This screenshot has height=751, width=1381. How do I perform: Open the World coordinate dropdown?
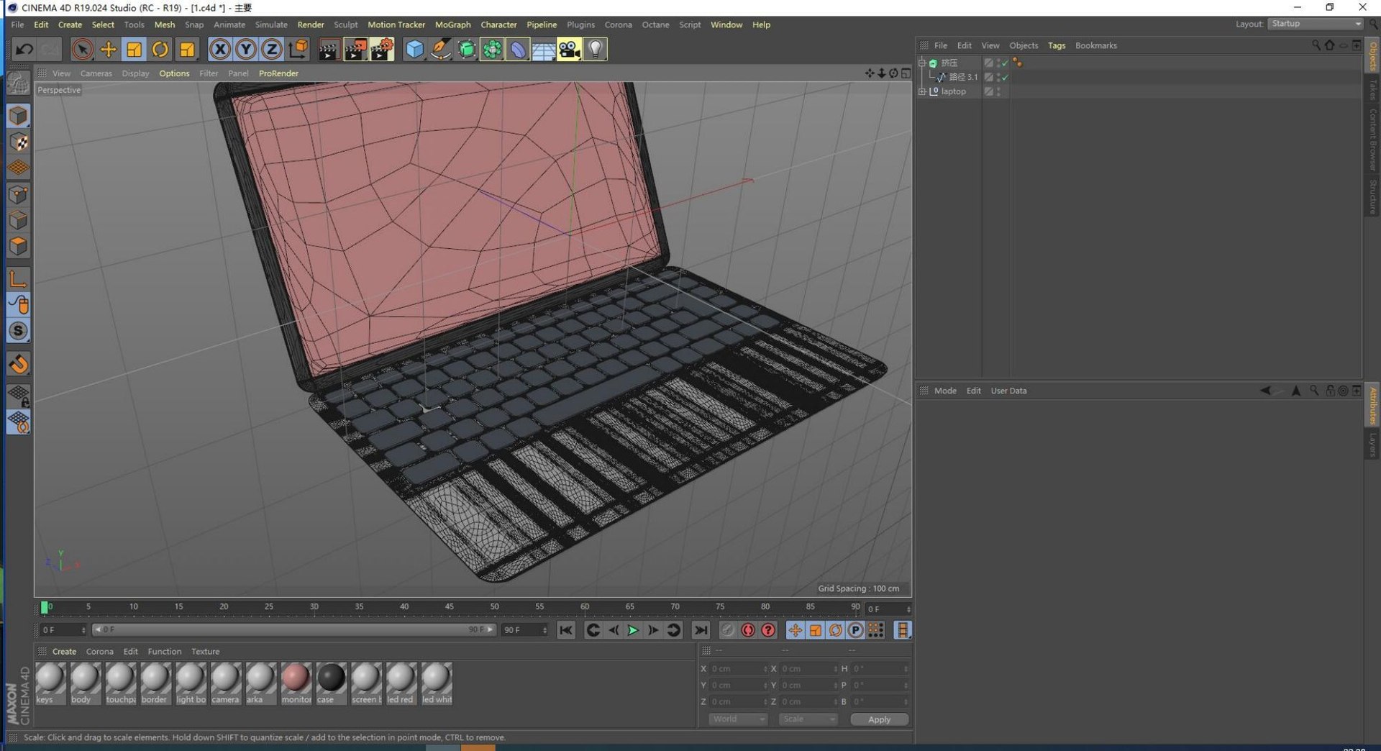click(738, 719)
